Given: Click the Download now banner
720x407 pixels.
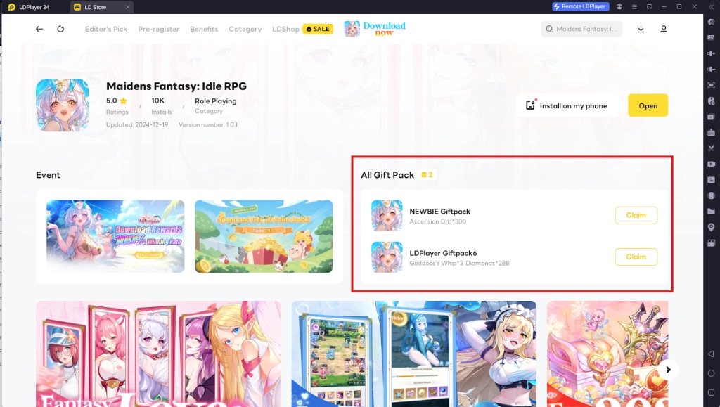Looking at the screenshot, I should coord(375,29).
